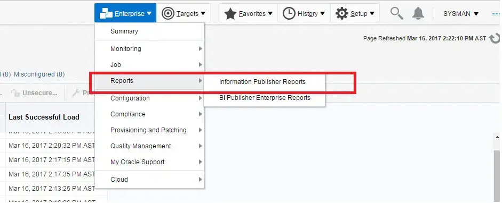
Task: Expand the Monitoring submenu
Action: (149, 49)
